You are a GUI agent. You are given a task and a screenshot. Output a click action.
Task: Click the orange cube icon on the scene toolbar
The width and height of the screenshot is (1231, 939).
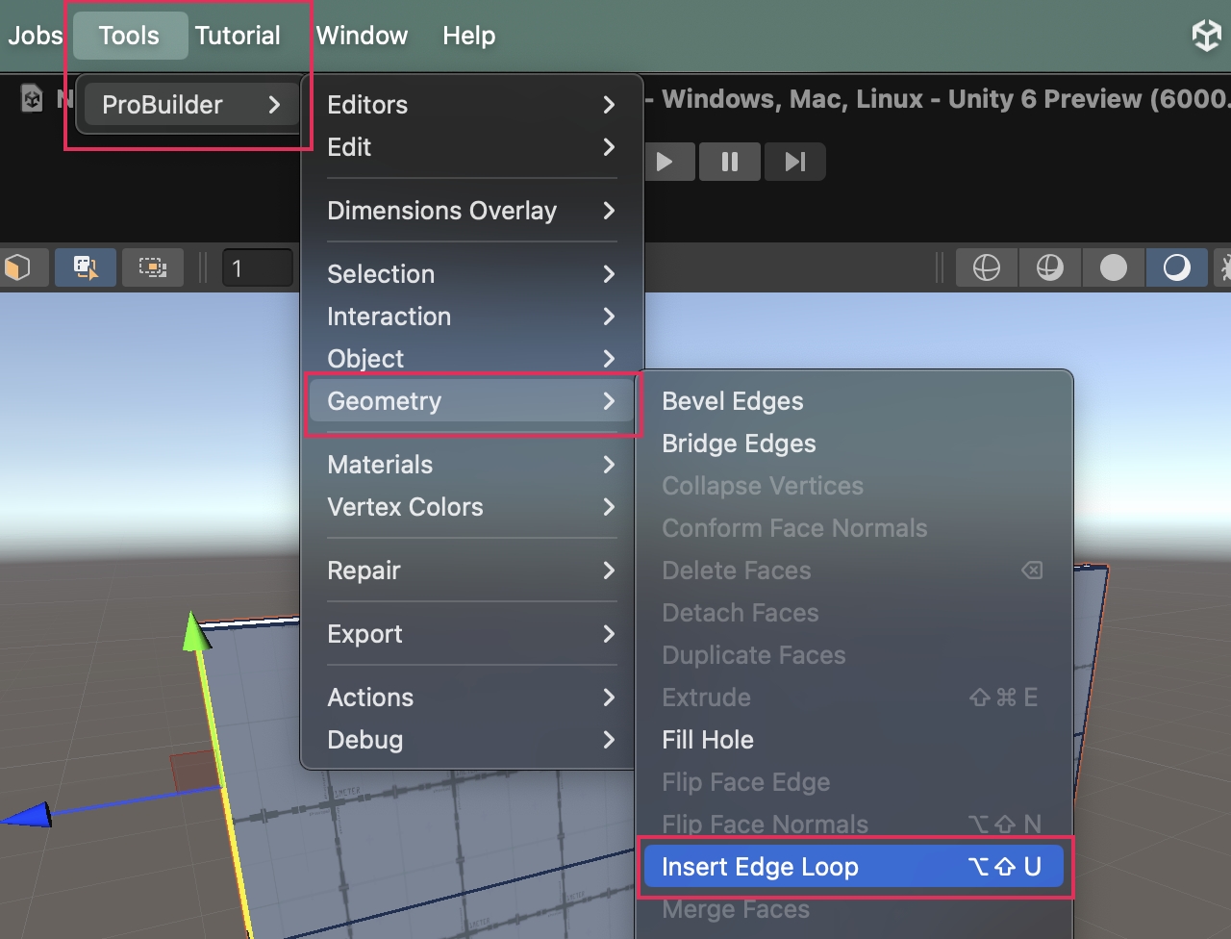[17, 267]
